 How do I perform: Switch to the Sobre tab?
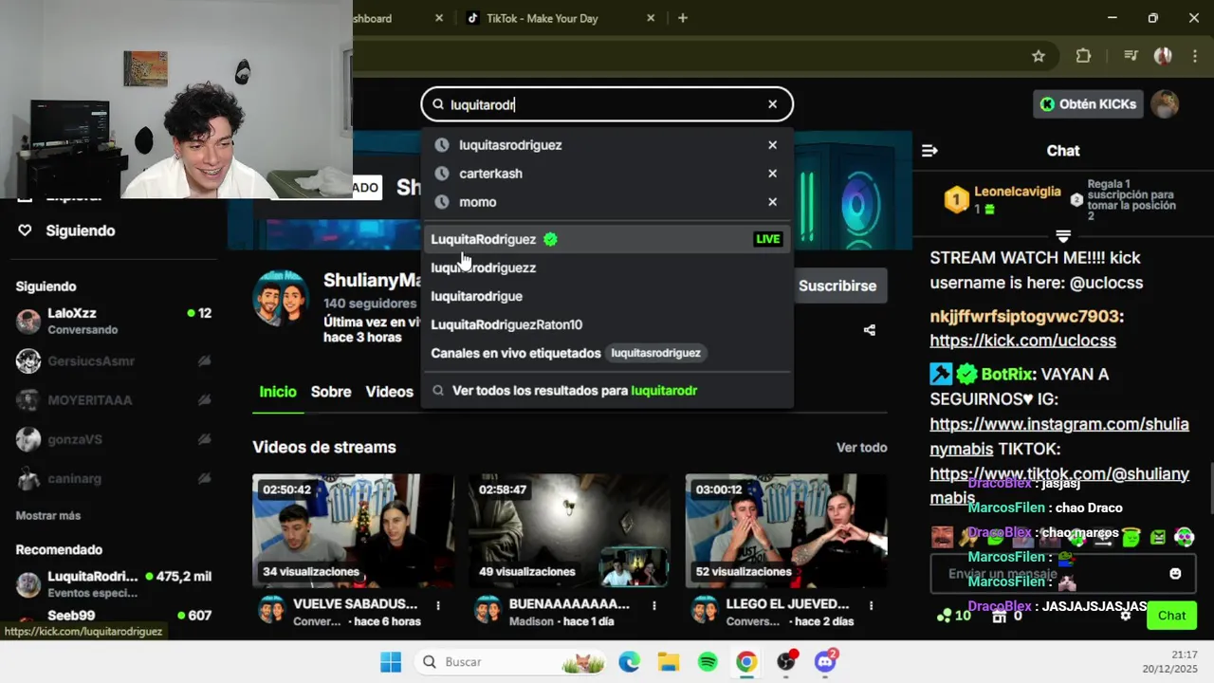[331, 392]
